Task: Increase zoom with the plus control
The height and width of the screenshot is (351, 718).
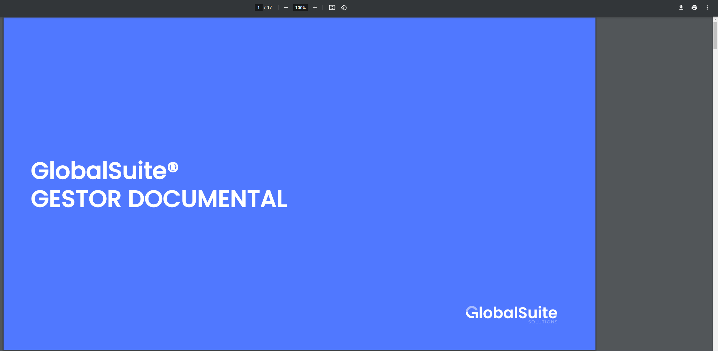Action: click(315, 7)
